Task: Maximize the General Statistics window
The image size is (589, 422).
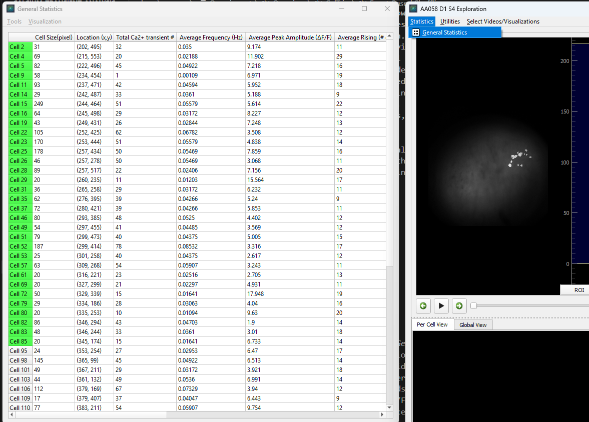Action: [x=364, y=8]
